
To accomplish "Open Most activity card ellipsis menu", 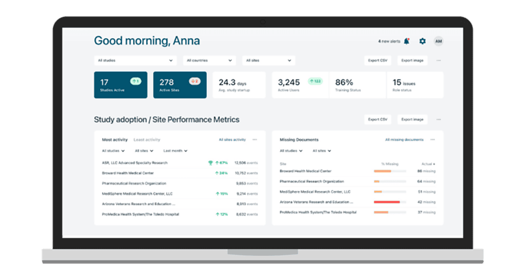I will click(255, 140).
